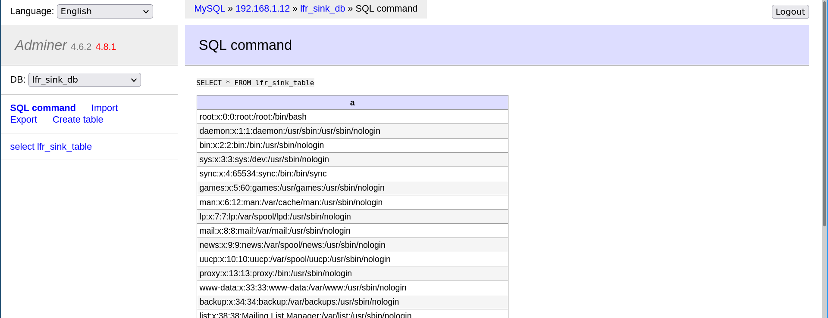
Task: Click the lp:x:7:7 row cell
Action: [x=352, y=216]
